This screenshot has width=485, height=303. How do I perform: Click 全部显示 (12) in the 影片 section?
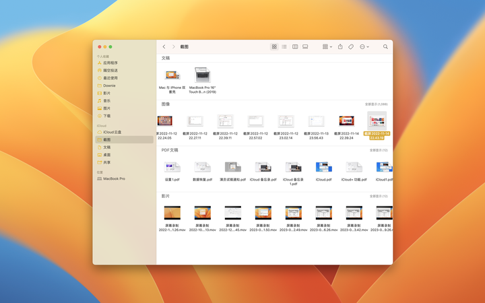tap(379, 197)
